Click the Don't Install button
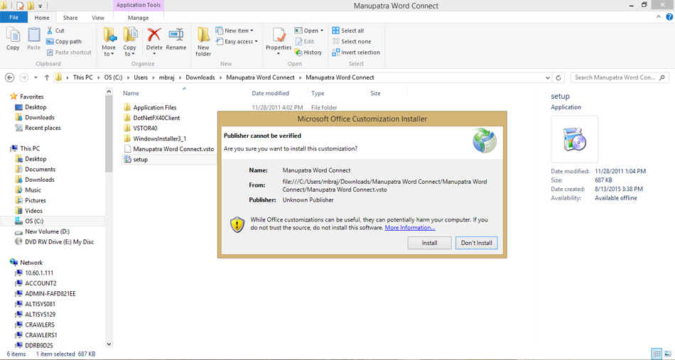675x360 pixels. coord(477,243)
